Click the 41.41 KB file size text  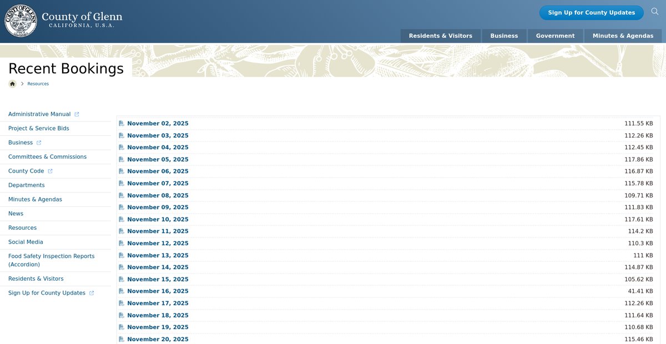(640, 291)
